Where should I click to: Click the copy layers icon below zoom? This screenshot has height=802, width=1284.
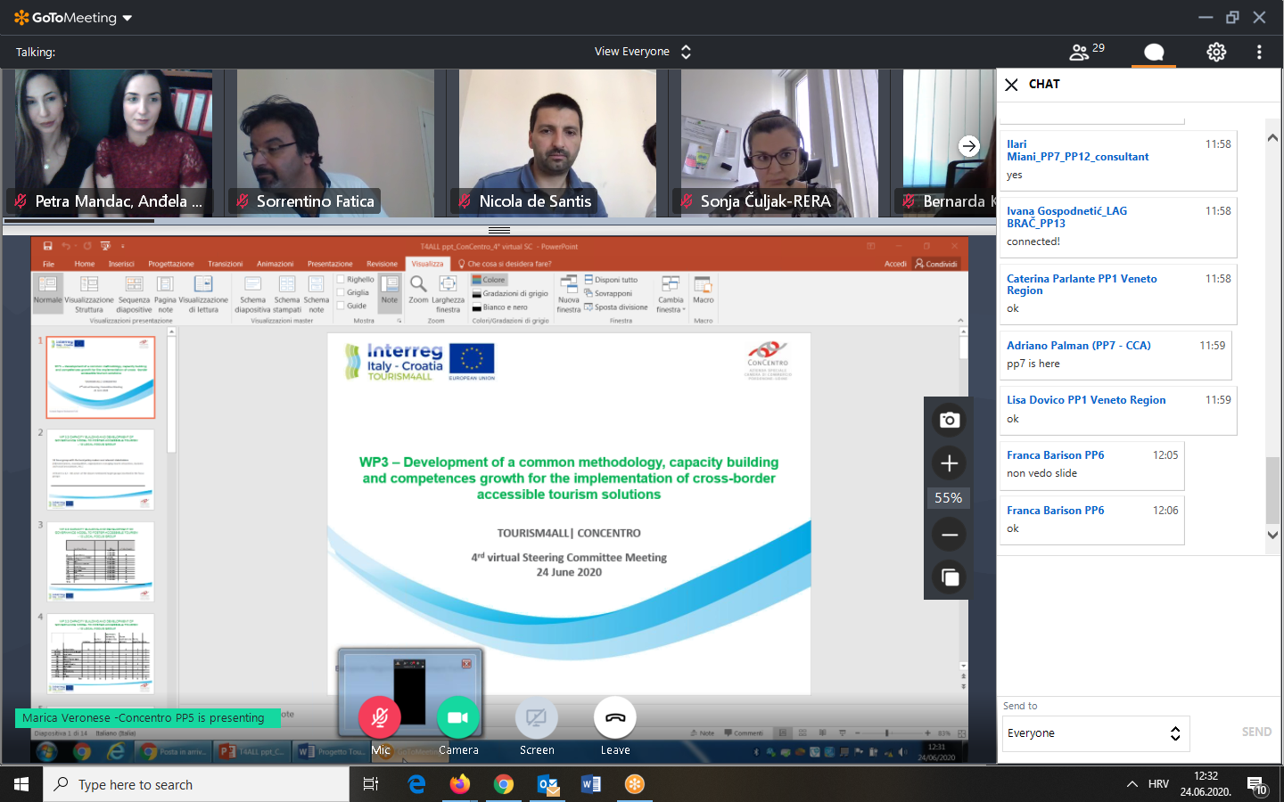[950, 577]
